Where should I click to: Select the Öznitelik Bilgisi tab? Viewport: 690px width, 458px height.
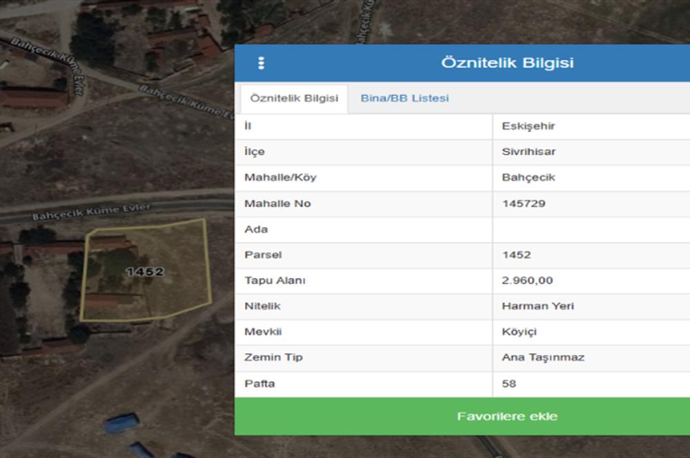294,99
